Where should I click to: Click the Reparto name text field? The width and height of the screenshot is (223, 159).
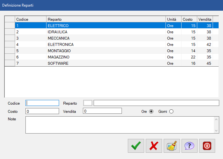pyautogui.click(x=156, y=103)
